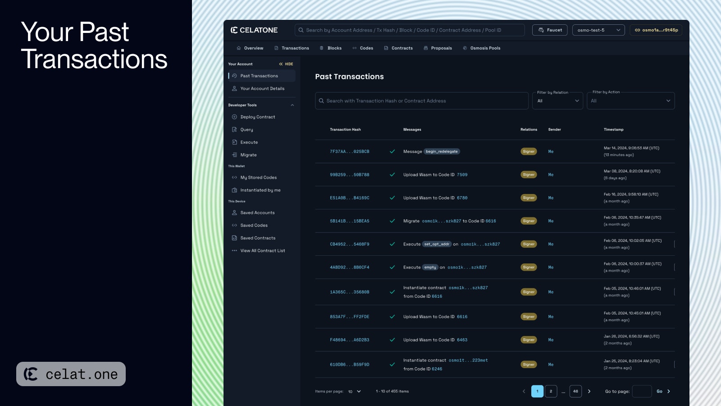The image size is (721, 406).
Task: Open transaction hash 99B259...50B788
Action: pos(349,175)
